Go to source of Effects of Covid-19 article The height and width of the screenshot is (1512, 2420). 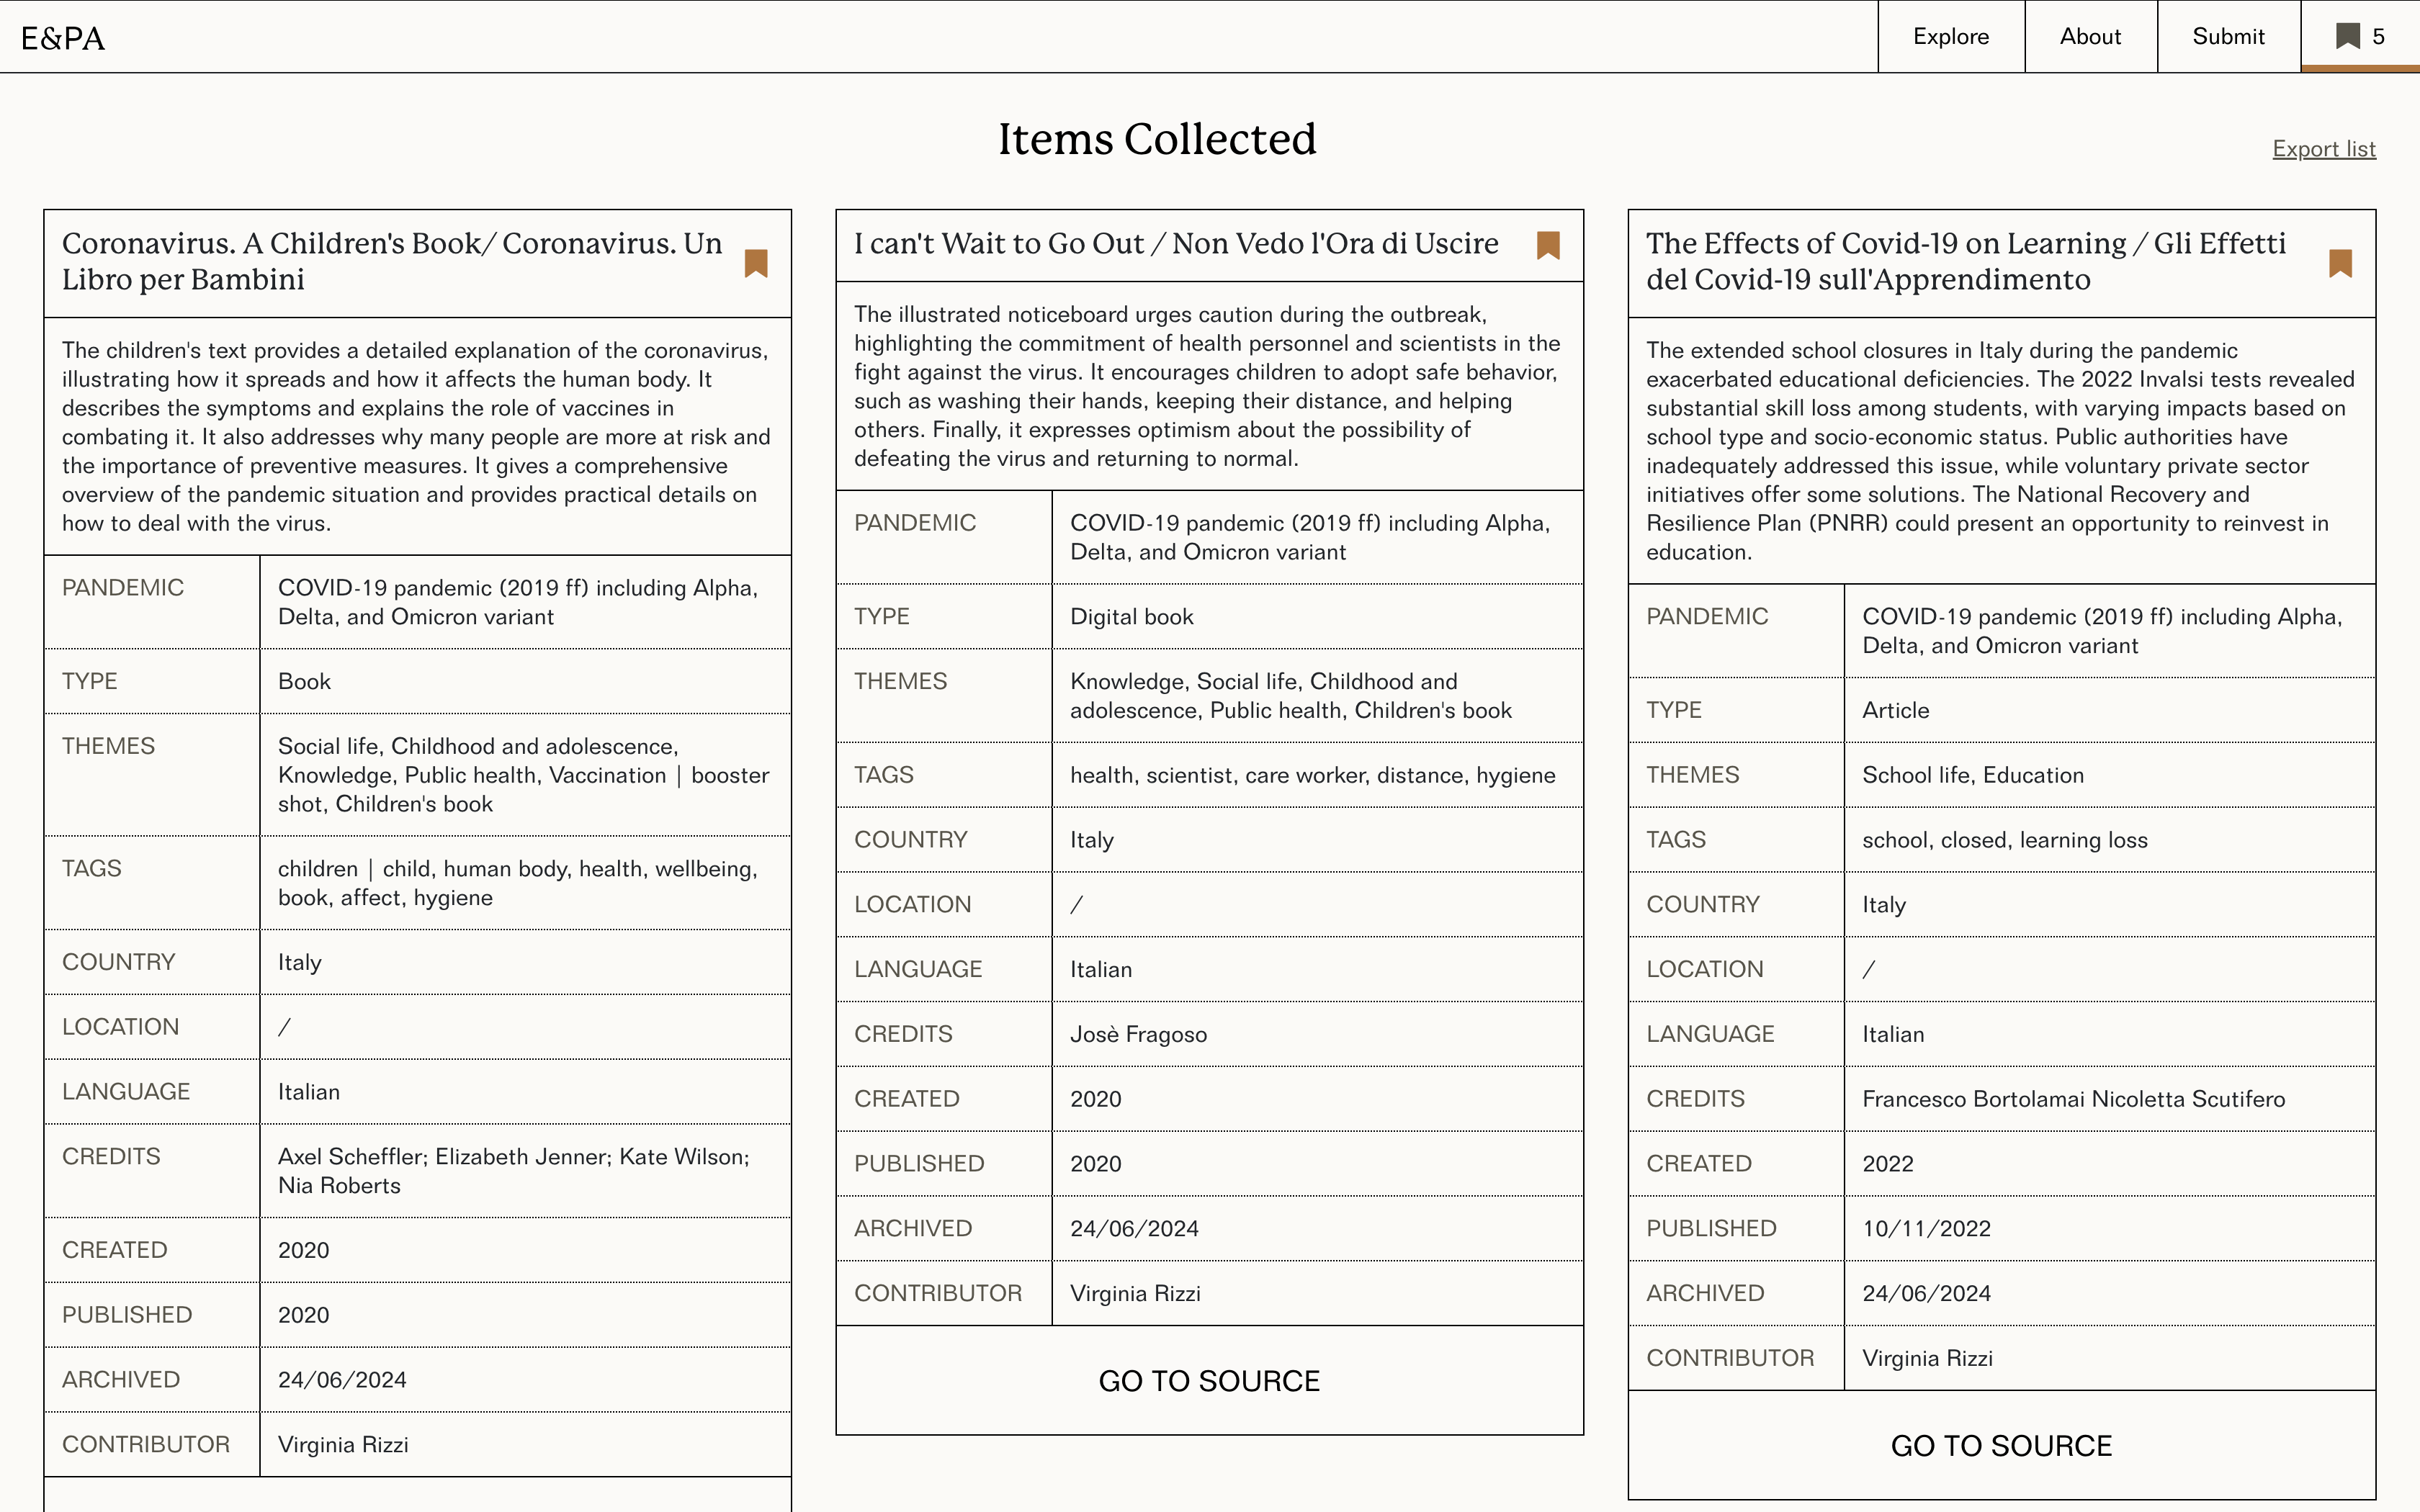(2001, 1446)
